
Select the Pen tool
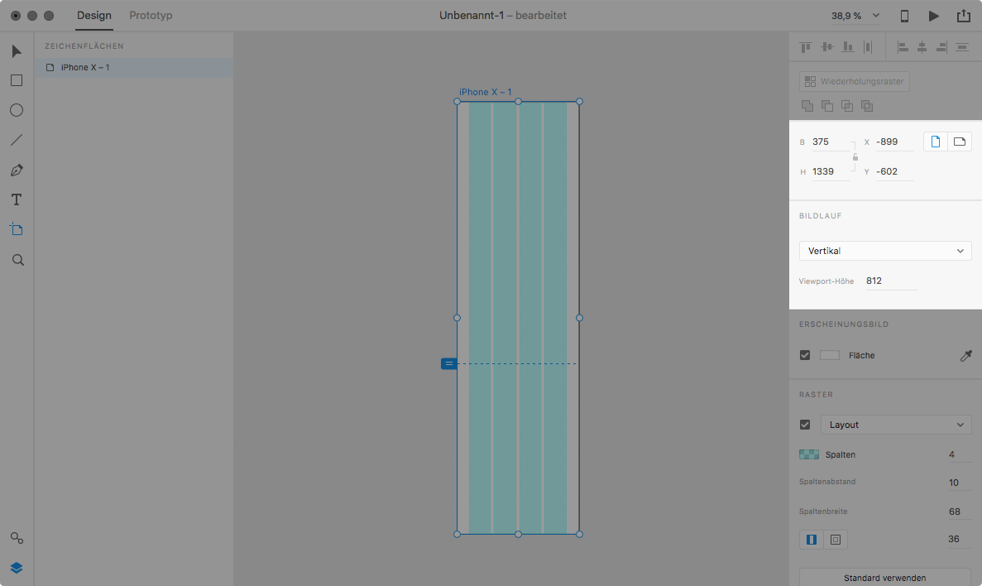[17, 170]
